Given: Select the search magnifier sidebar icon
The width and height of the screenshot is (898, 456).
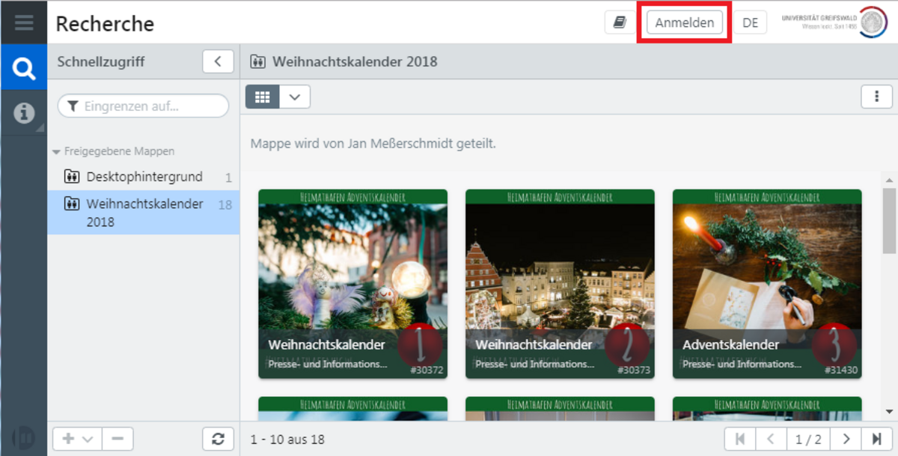Looking at the screenshot, I should [24, 69].
